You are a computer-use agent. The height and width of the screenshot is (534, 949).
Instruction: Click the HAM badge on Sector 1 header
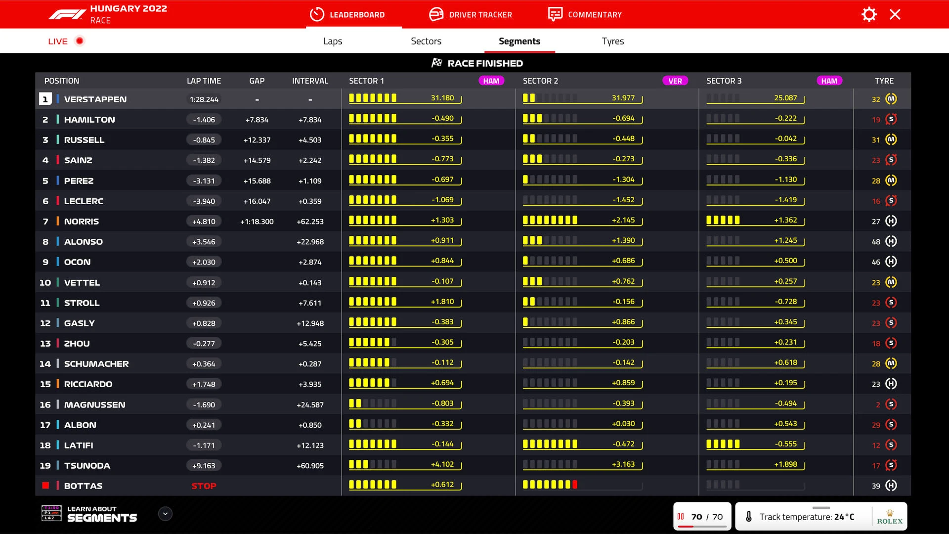click(x=492, y=80)
